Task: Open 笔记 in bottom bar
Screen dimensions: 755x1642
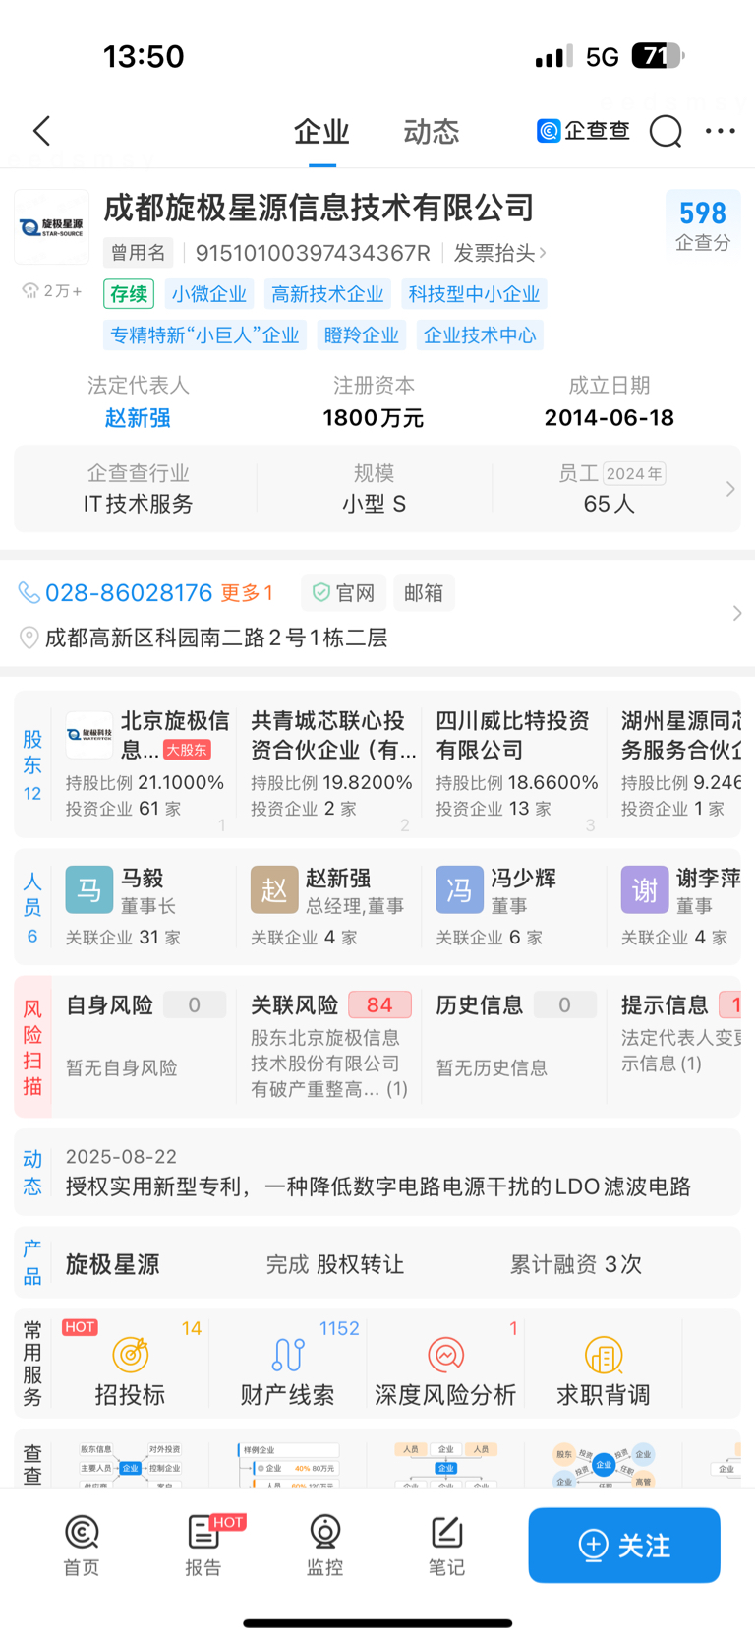Action: click(446, 1546)
